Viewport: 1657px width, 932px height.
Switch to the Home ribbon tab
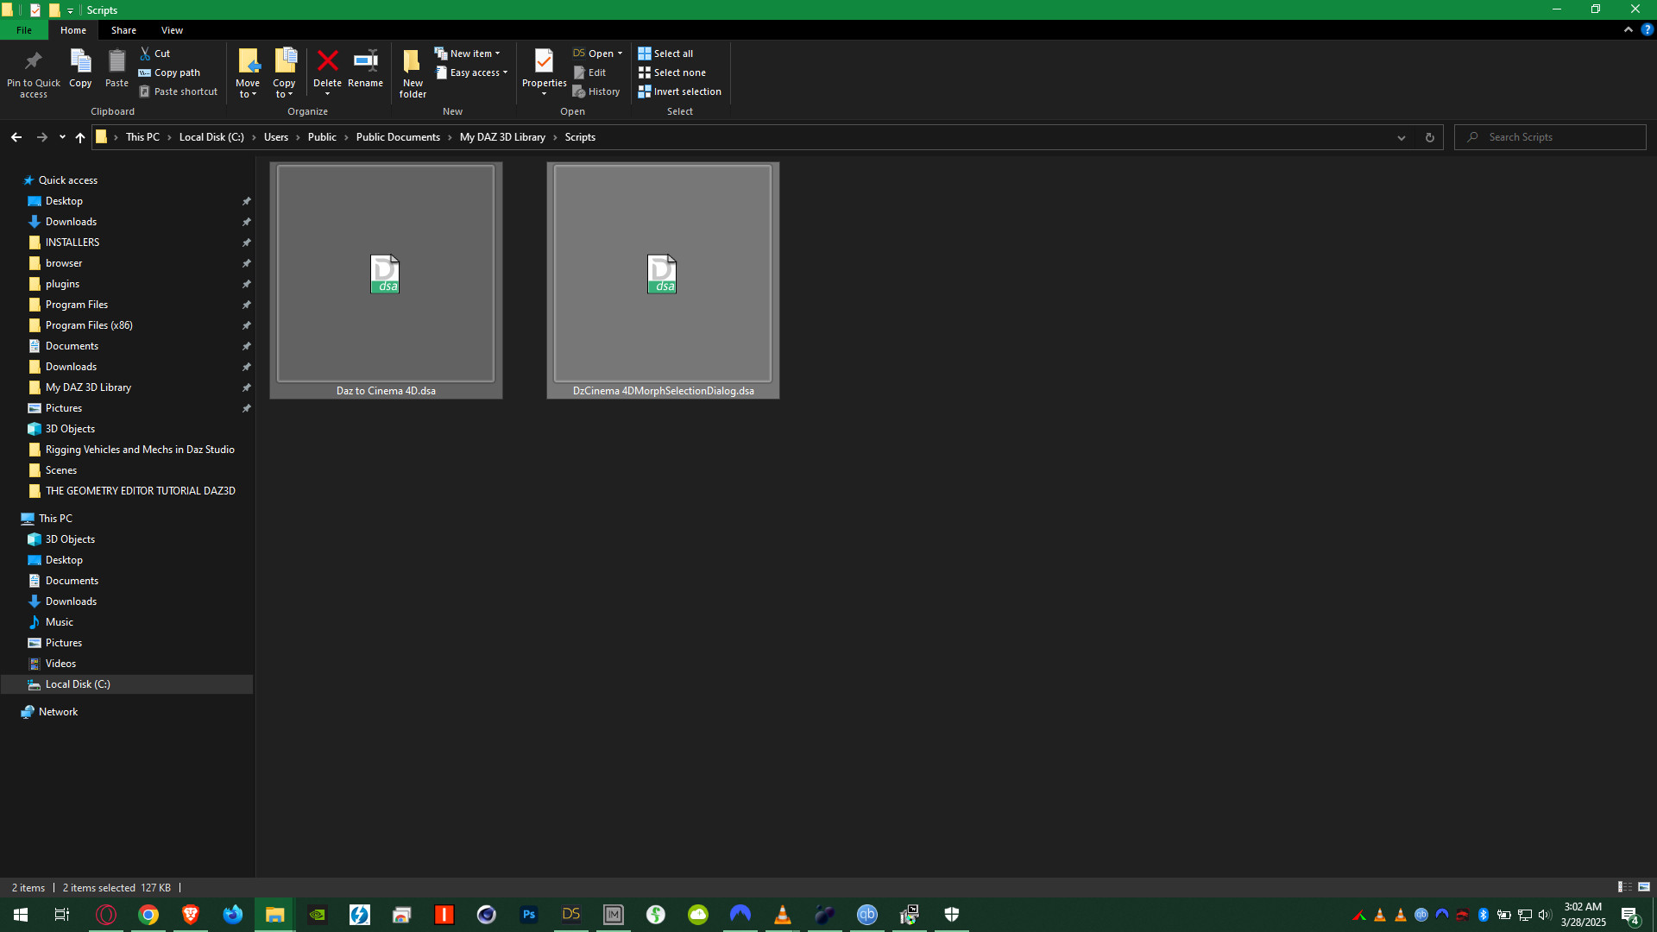pos(73,30)
